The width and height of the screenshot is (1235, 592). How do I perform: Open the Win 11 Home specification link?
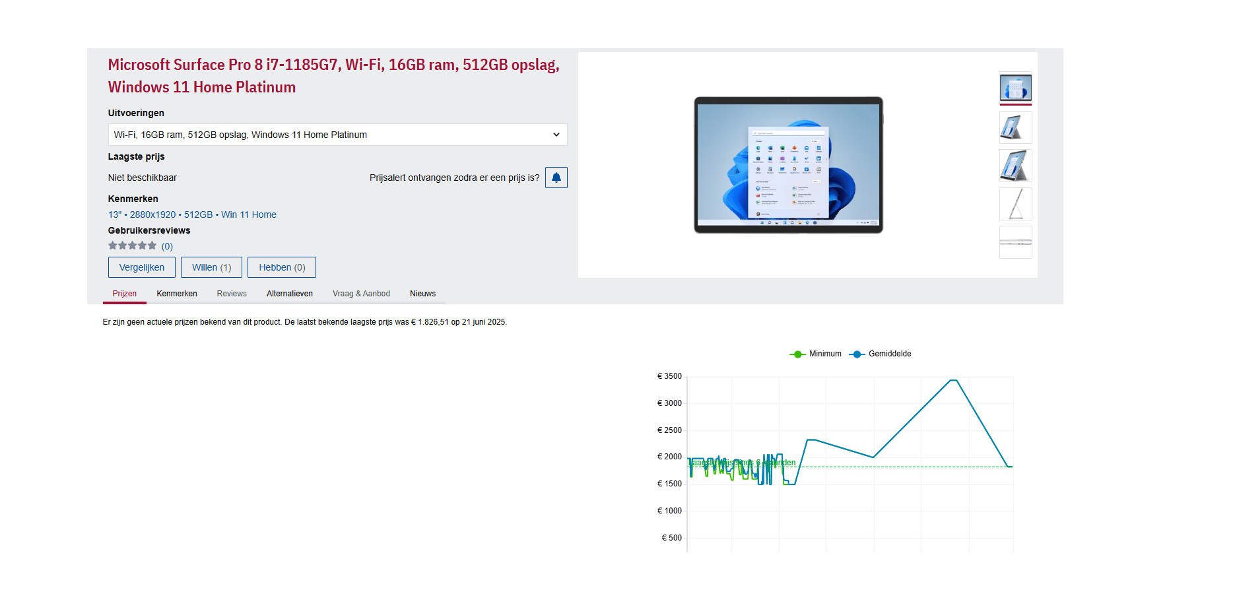pos(249,214)
